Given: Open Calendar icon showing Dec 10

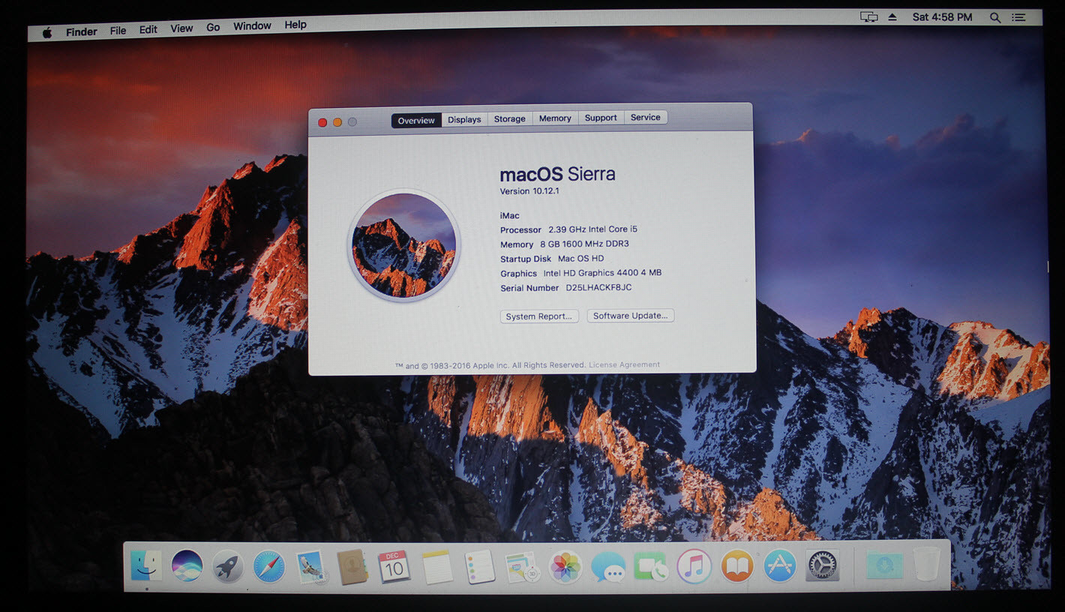Looking at the screenshot, I should [x=394, y=567].
